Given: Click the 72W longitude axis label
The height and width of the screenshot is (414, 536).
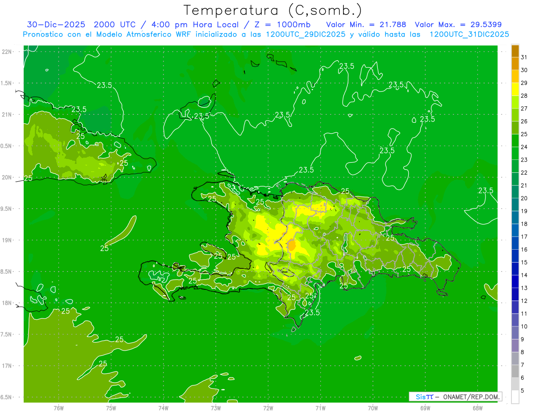Looking at the screenshot, I should pyautogui.click(x=268, y=408).
